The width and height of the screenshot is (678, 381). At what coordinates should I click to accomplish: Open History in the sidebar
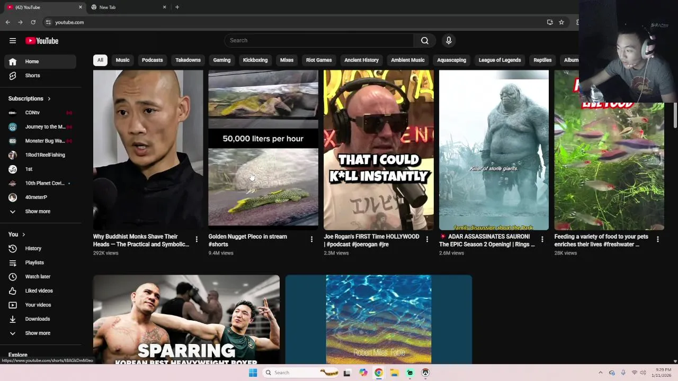pos(40,248)
